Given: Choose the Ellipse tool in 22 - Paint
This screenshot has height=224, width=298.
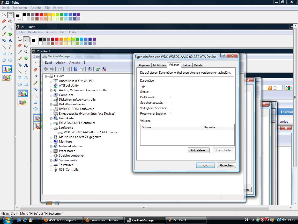Looking at the screenshot, I should pyautogui.click(x=4, y=60).
